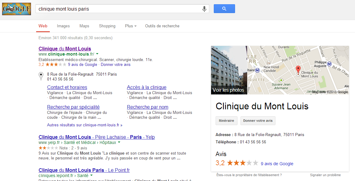Click Êtes-vous le propriétaire de l'établissement link
The width and height of the screenshot is (355, 181).
[249, 175]
